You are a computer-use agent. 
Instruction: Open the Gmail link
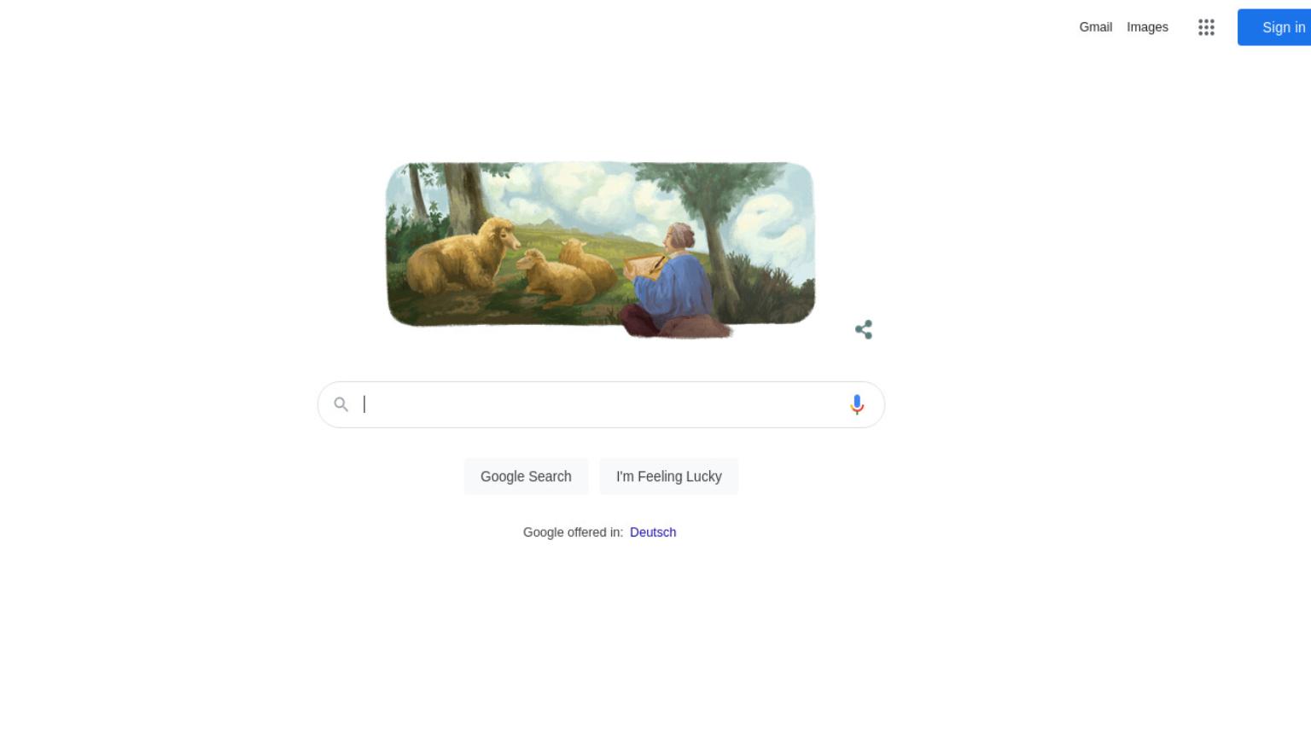pyautogui.click(x=1095, y=27)
